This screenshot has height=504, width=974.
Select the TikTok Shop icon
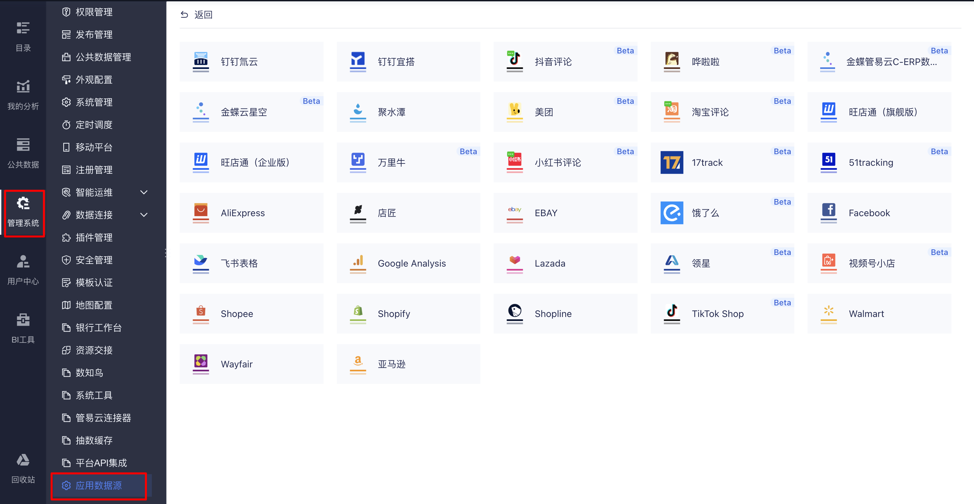[x=672, y=311]
